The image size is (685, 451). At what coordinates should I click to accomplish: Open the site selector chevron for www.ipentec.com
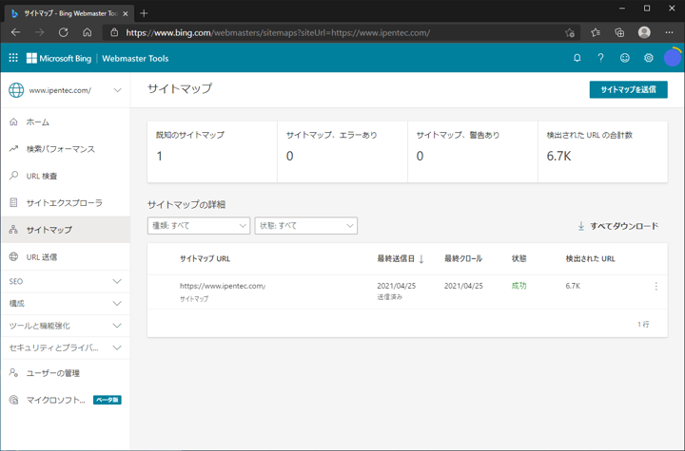(x=118, y=90)
